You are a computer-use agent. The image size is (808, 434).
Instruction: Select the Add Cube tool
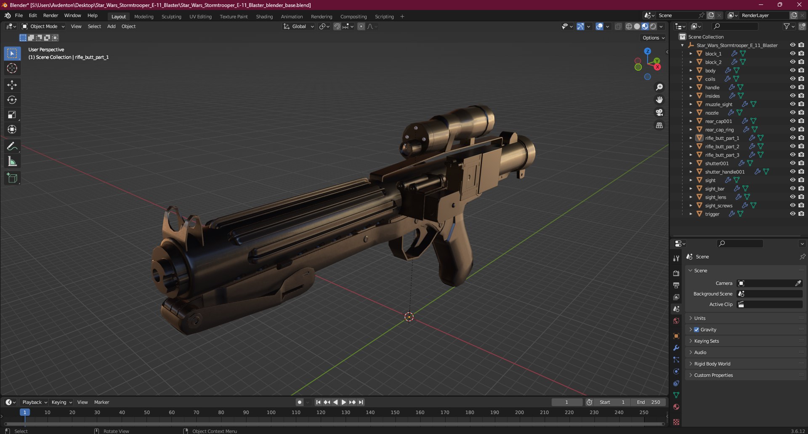12,178
